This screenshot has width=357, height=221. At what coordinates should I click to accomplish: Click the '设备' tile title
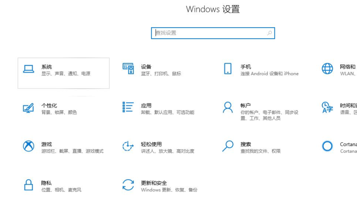(146, 67)
